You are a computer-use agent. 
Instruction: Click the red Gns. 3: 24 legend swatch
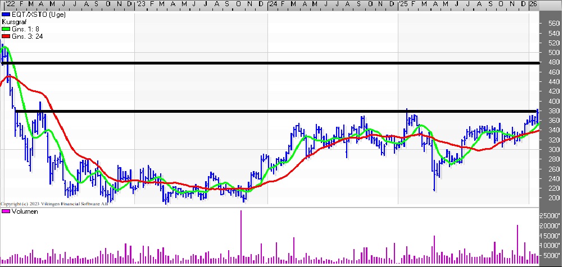(5, 36)
